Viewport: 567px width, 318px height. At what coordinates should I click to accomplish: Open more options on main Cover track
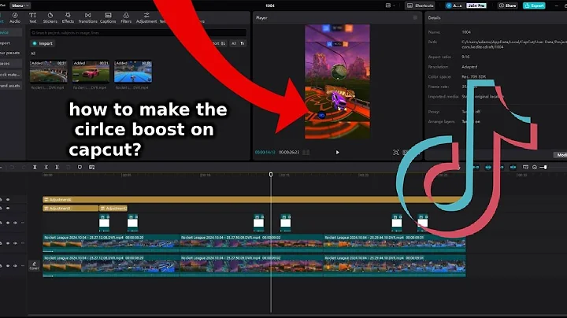pos(22,266)
